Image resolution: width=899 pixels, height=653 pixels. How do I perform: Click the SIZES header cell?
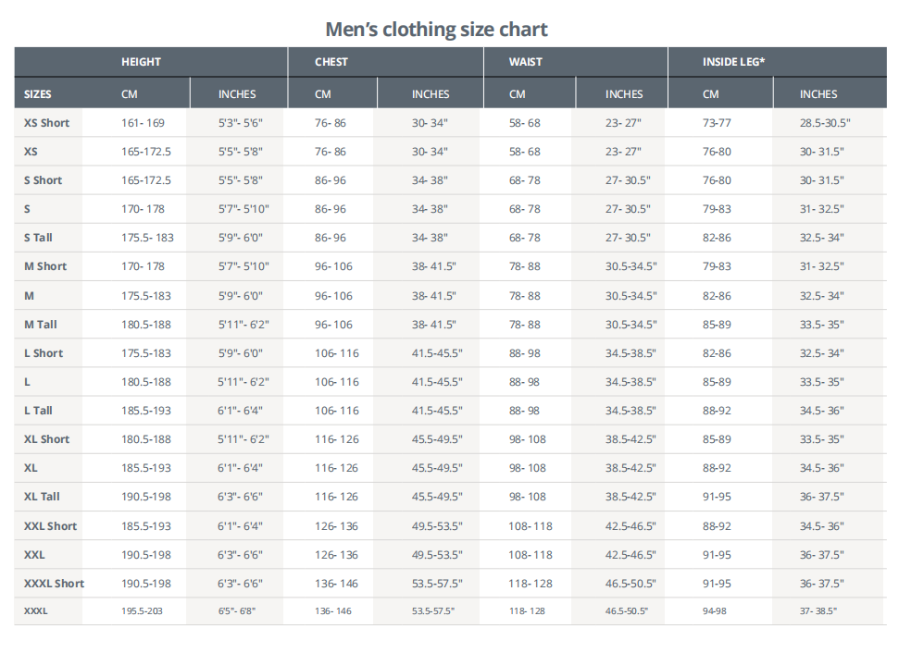(38, 94)
